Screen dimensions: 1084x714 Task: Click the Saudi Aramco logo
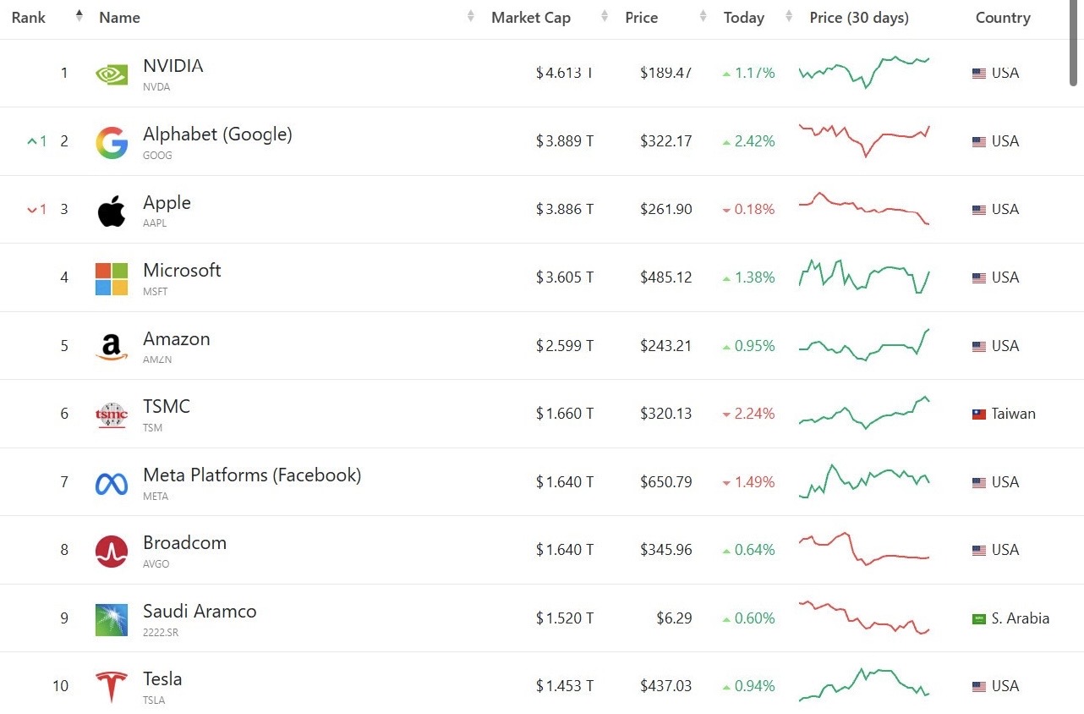[112, 620]
